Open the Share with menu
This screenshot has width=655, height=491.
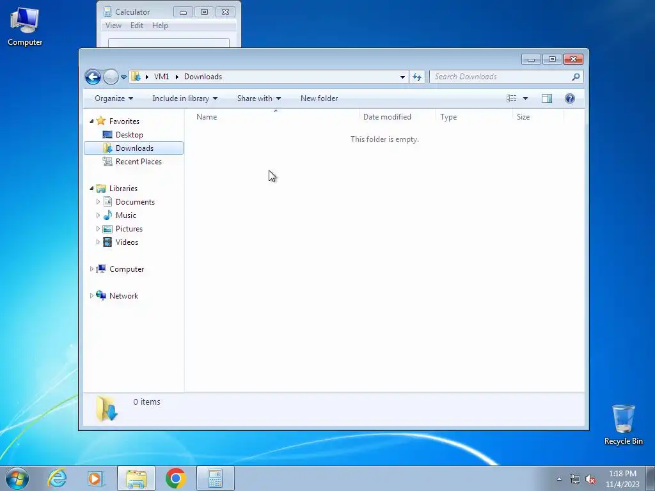259,98
